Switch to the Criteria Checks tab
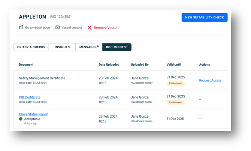251x151 pixels. click(x=31, y=47)
